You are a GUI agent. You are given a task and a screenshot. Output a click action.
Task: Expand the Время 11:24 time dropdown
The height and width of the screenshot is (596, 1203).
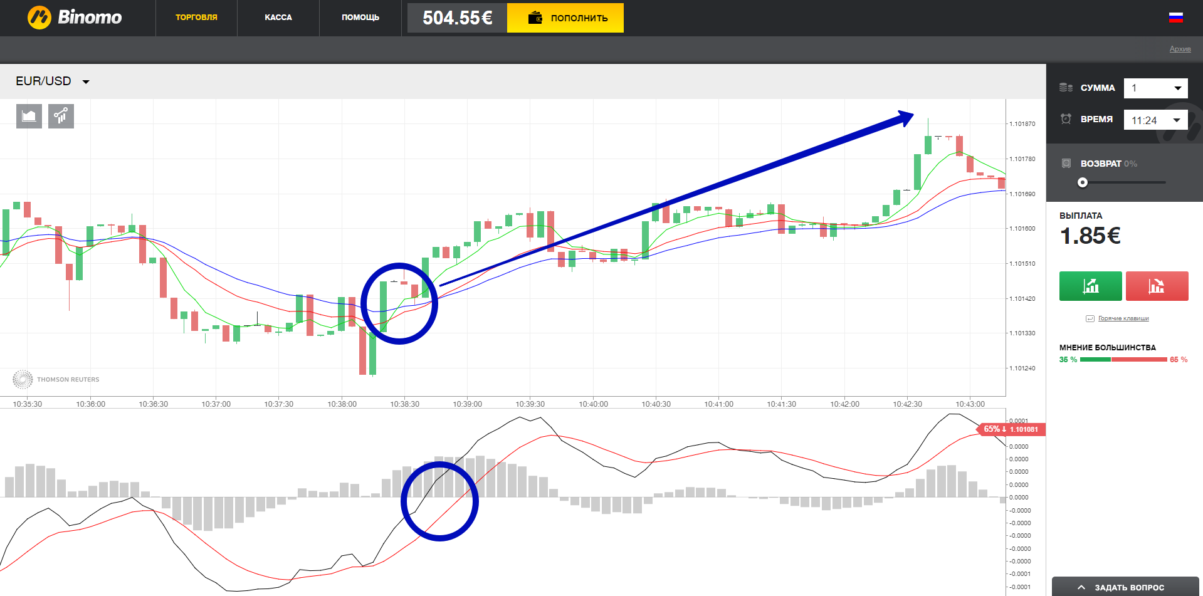[x=1176, y=120]
